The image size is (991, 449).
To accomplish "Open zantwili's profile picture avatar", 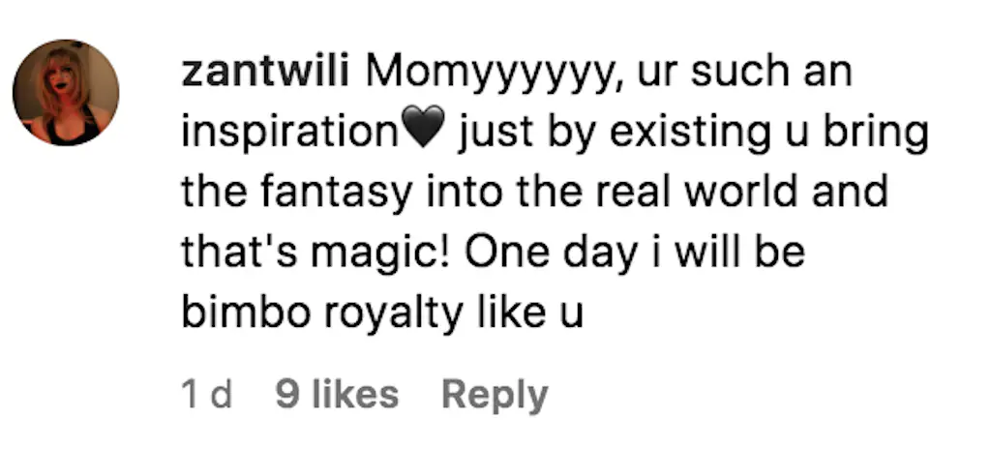I will [x=66, y=92].
